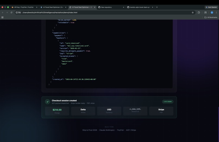The image size is (219, 142).
Task: Click the "amex" brand entry
Action: tap(64, 64)
